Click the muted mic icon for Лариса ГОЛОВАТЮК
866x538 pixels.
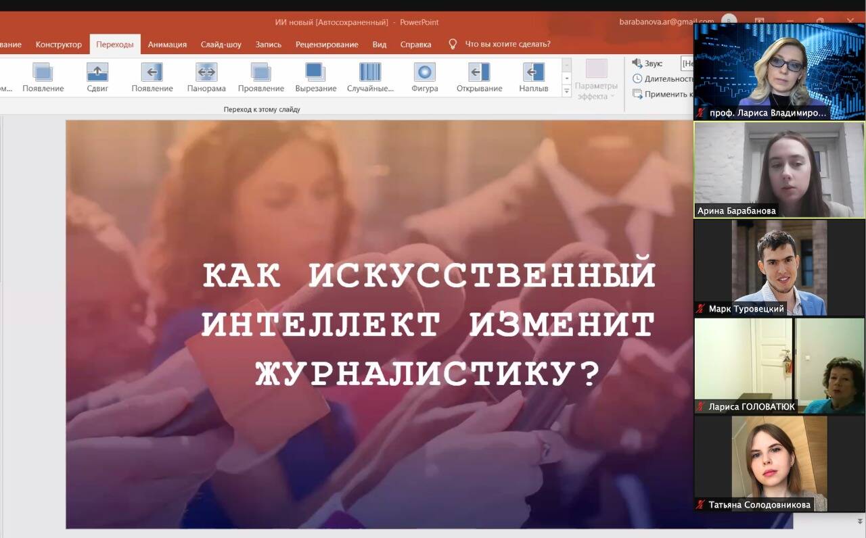click(701, 407)
